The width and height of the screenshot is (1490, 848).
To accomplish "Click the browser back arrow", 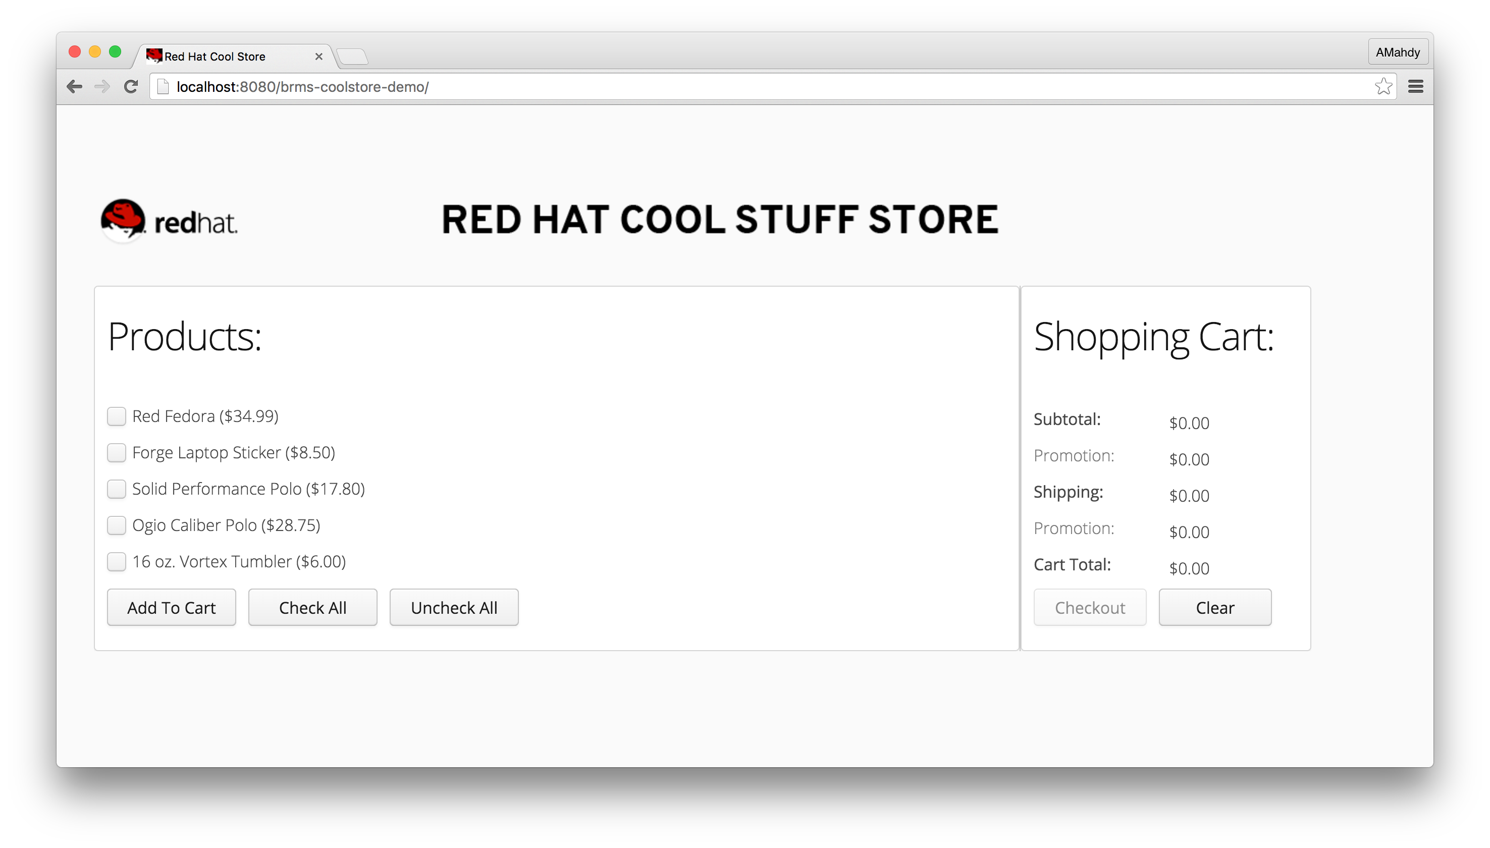I will [x=75, y=87].
